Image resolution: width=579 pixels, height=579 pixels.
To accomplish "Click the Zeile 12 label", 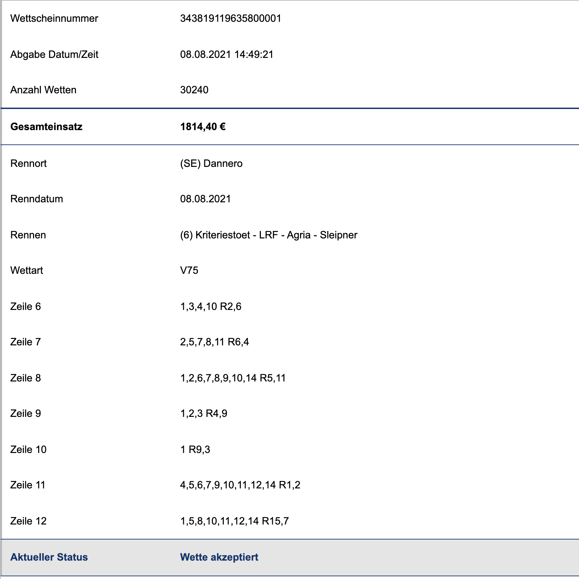I will (28, 521).
